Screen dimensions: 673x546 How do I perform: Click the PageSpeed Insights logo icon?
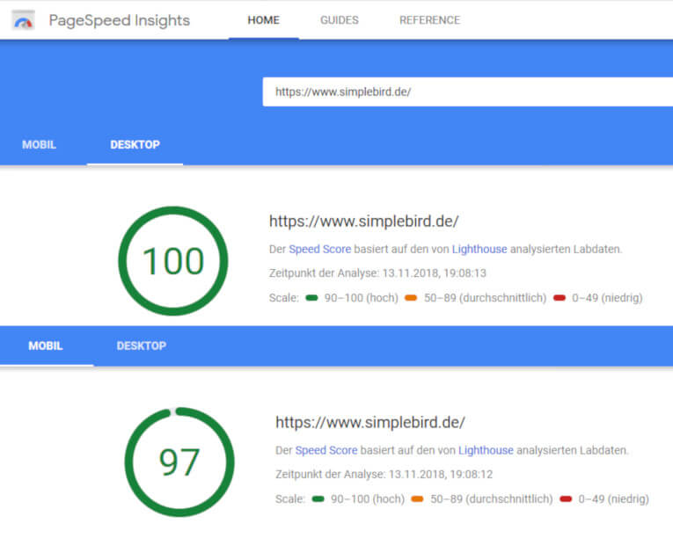pos(23,20)
